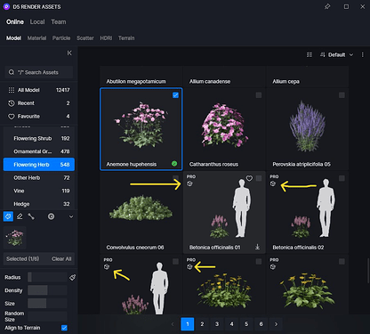Click the Clear All button
This screenshot has width=370, height=334.
tap(61, 258)
